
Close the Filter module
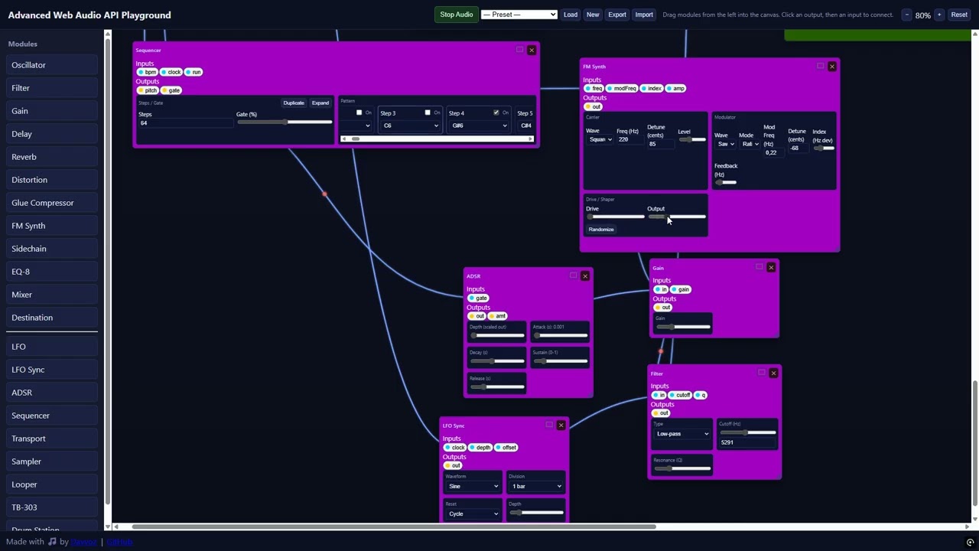tap(773, 373)
